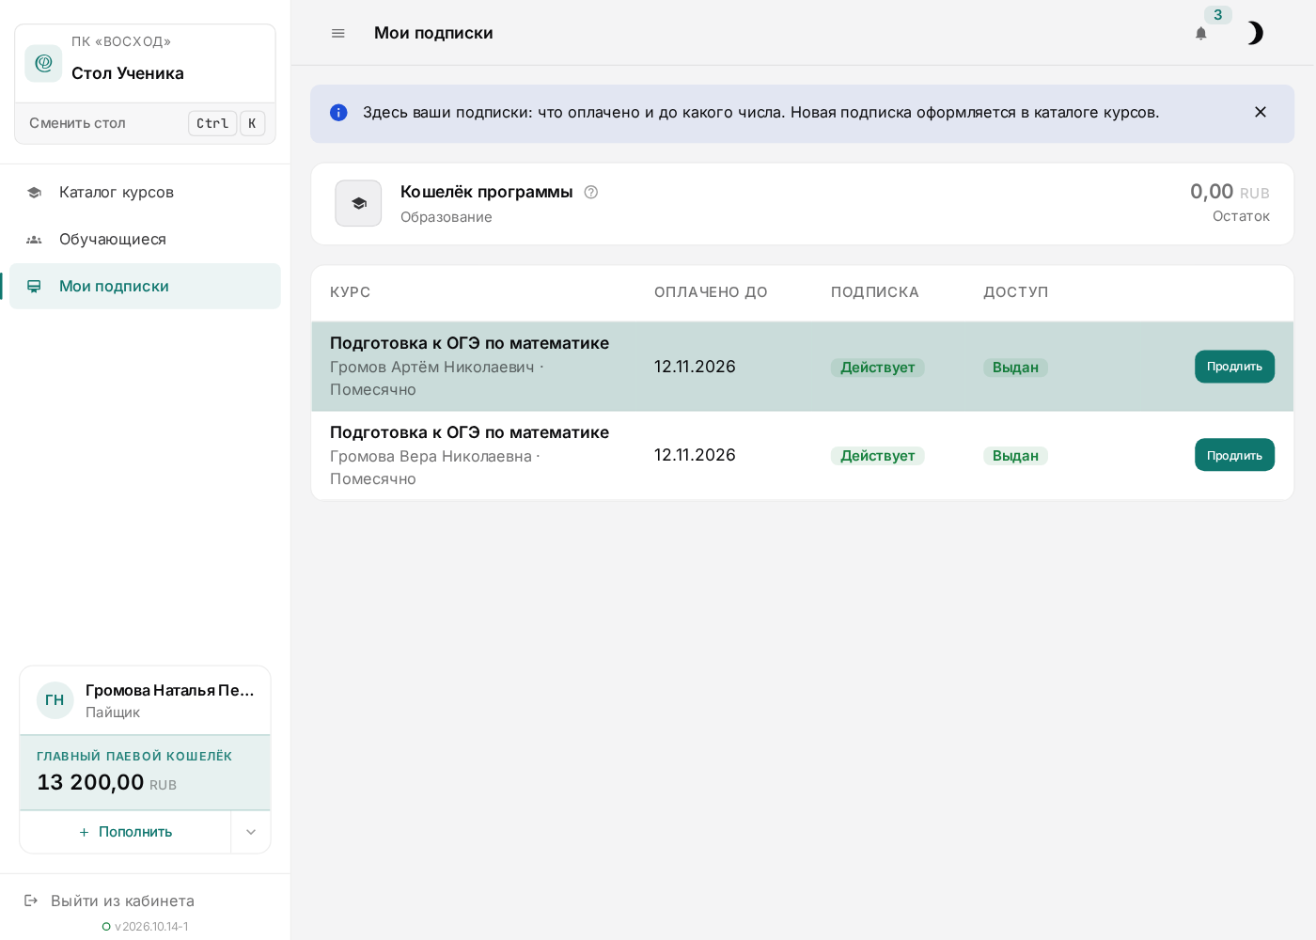
Task: Click course title in Громов Артём row
Action: [469, 343]
